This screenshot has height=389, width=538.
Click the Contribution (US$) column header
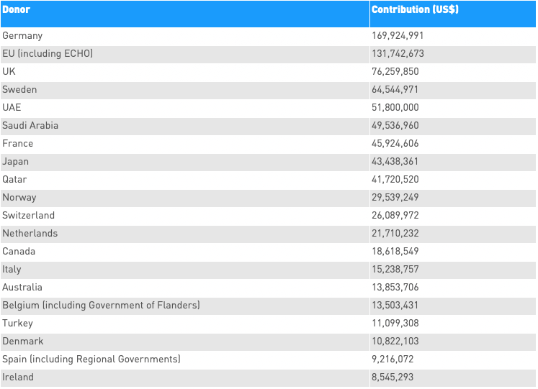pos(415,10)
